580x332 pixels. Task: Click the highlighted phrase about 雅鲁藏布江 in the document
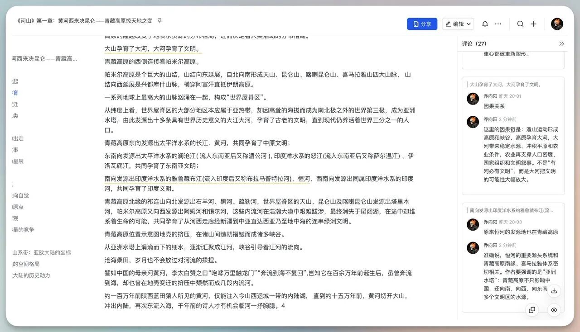click(207, 179)
